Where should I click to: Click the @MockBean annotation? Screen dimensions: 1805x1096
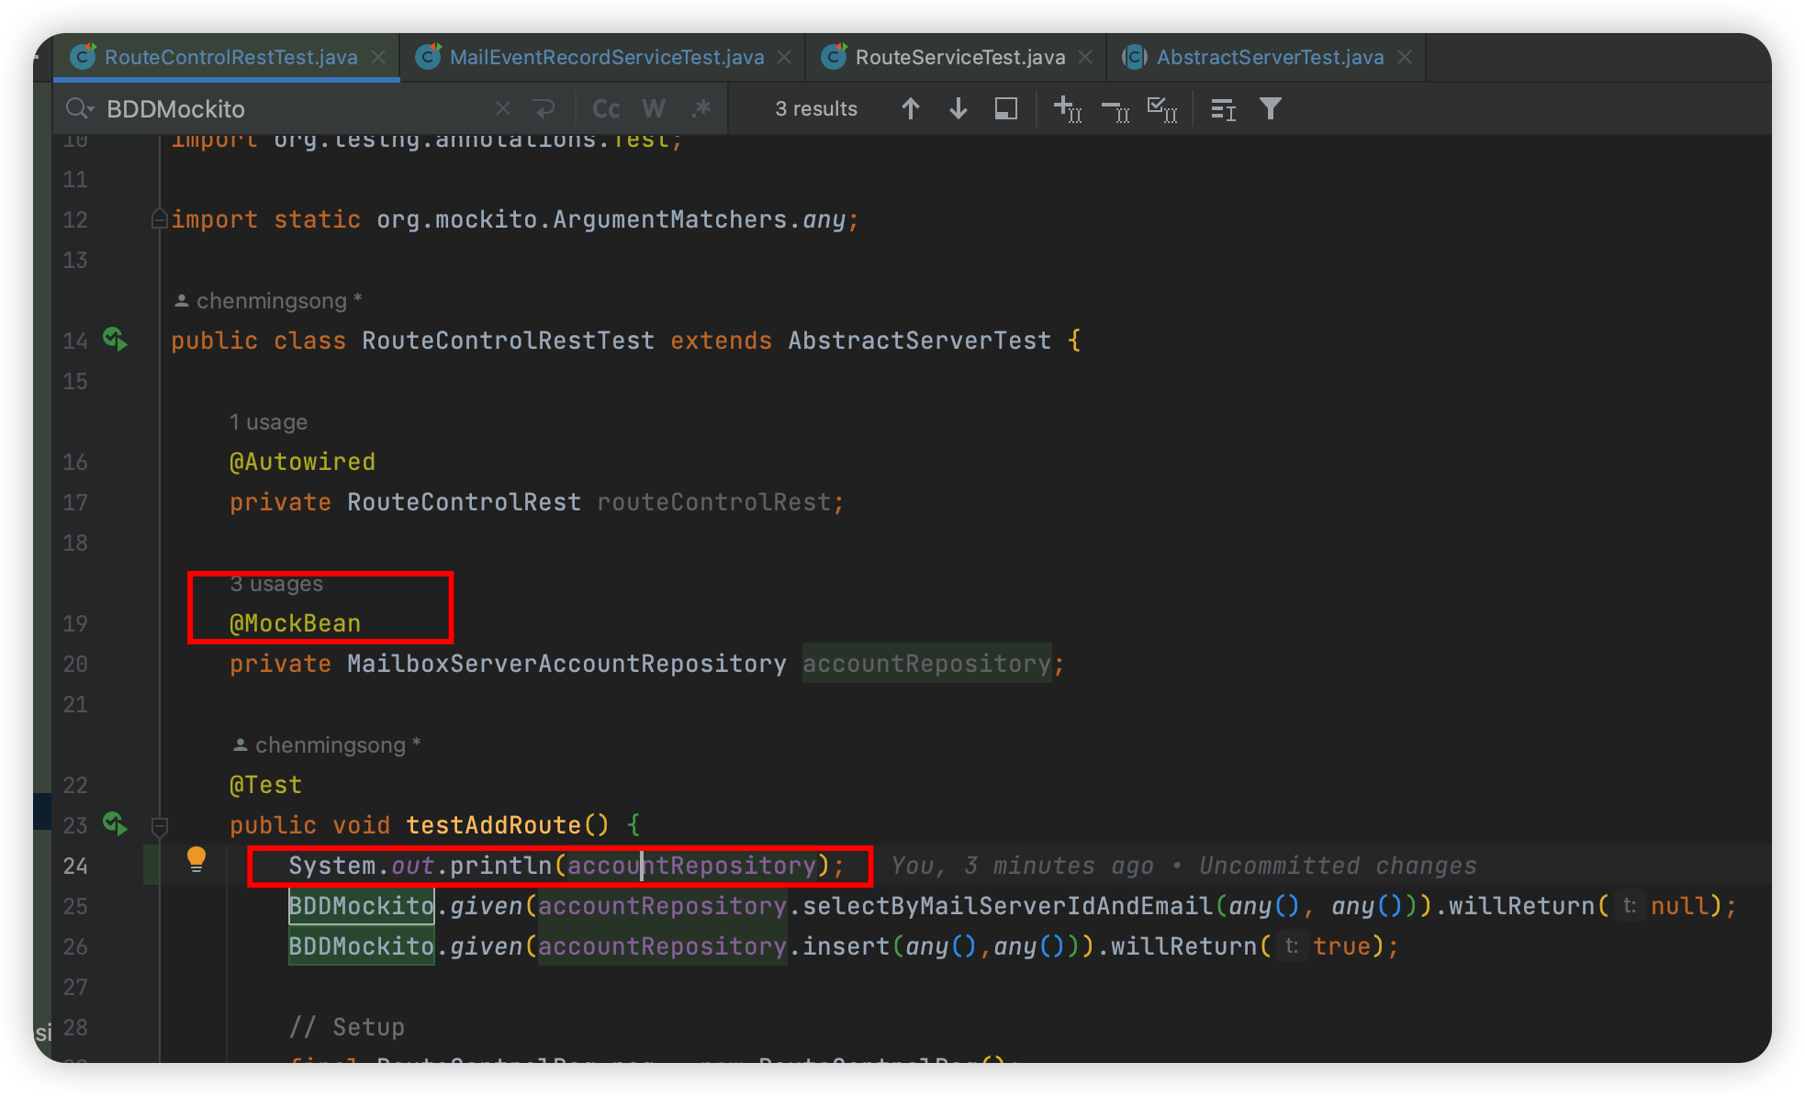(x=295, y=623)
